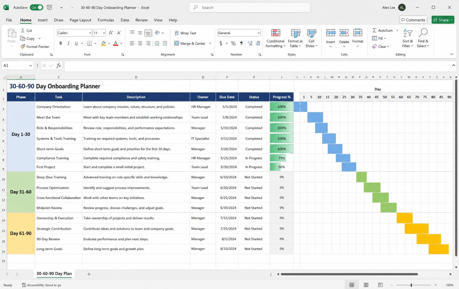Align text left
The height and width of the screenshot is (289, 459).
tap(132, 43)
